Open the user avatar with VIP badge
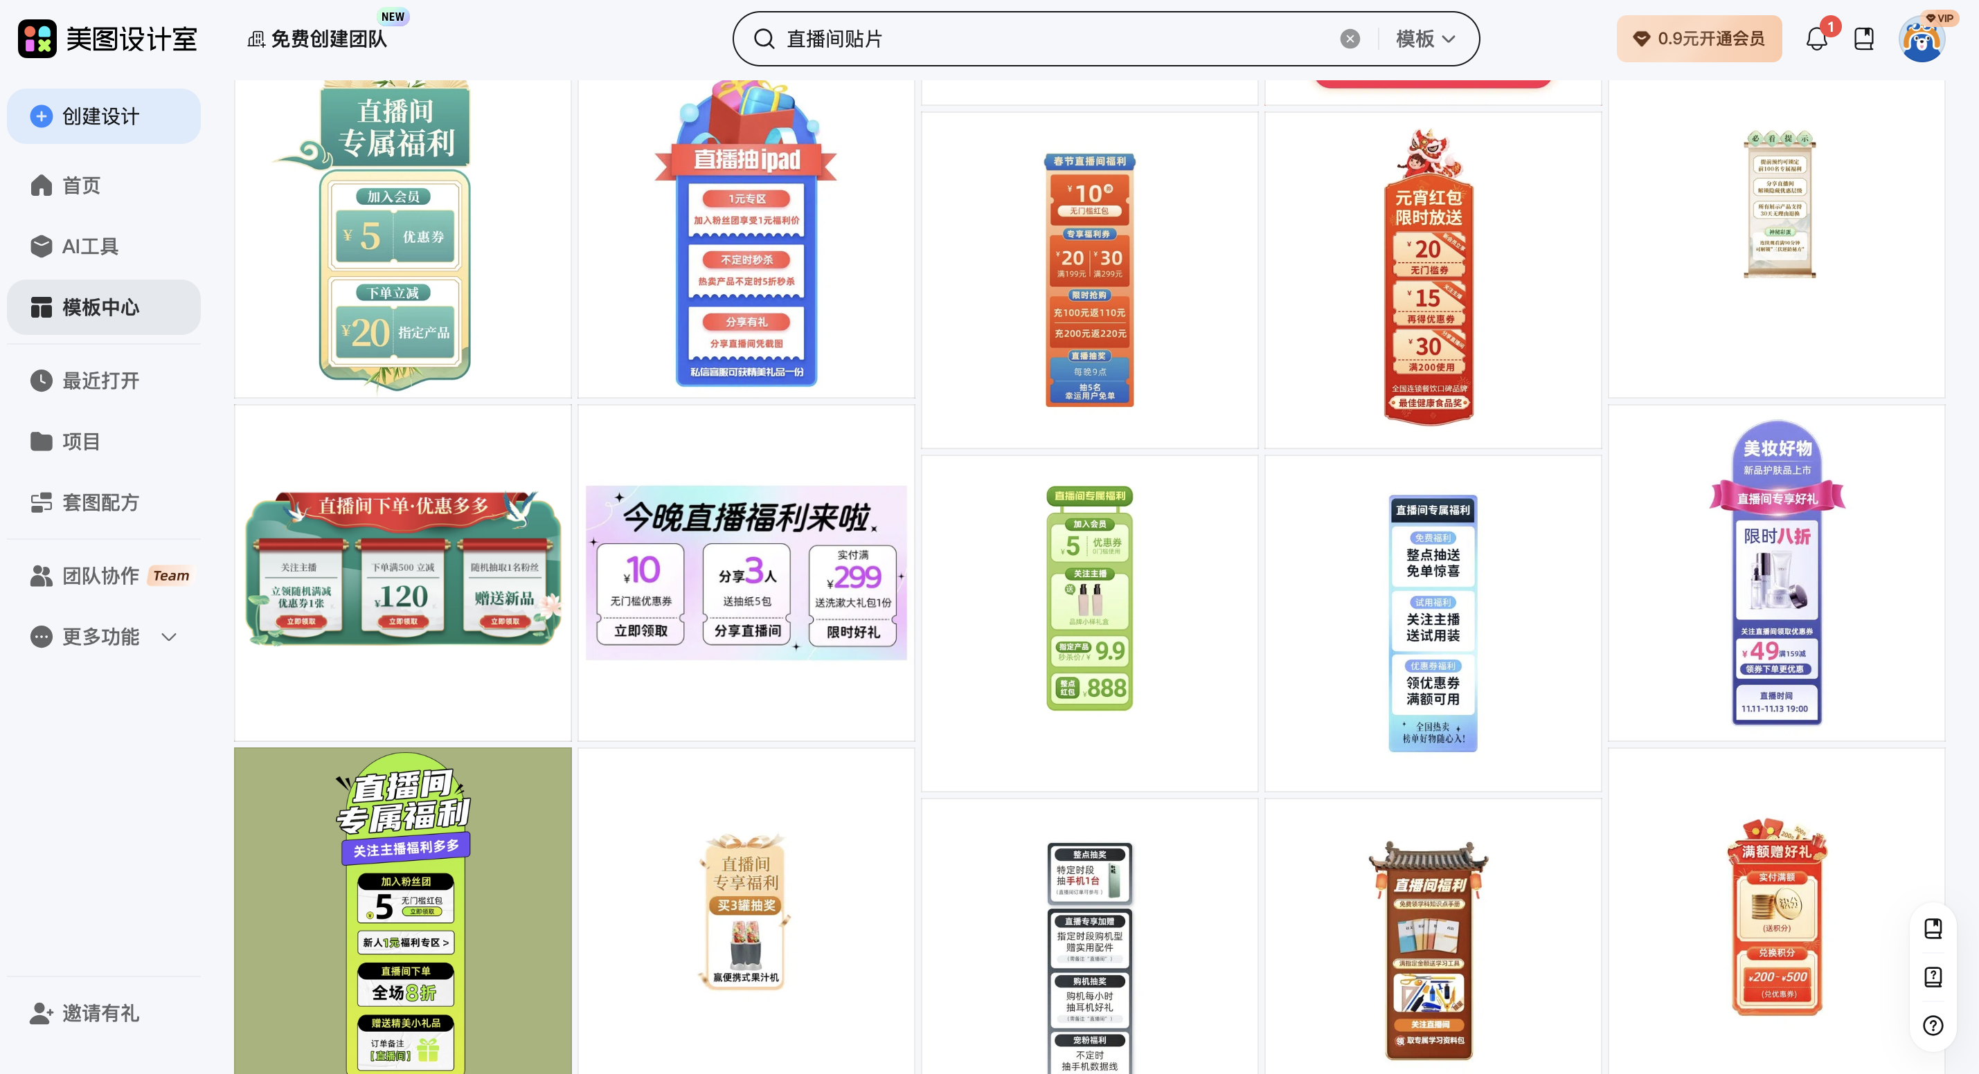Screen dimensions: 1979x1074 [x=1922, y=38]
